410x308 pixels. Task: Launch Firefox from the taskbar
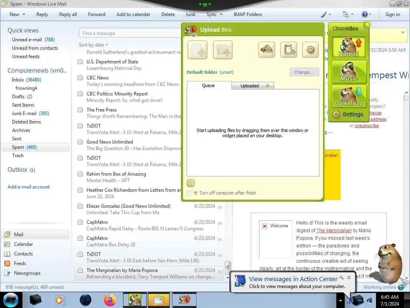110,300
